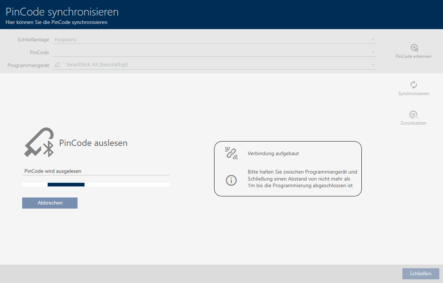Image resolution: width=443 pixels, height=283 pixels.
Task: Select the 'Verbindung aufgebaut' status text
Action: tap(273, 153)
